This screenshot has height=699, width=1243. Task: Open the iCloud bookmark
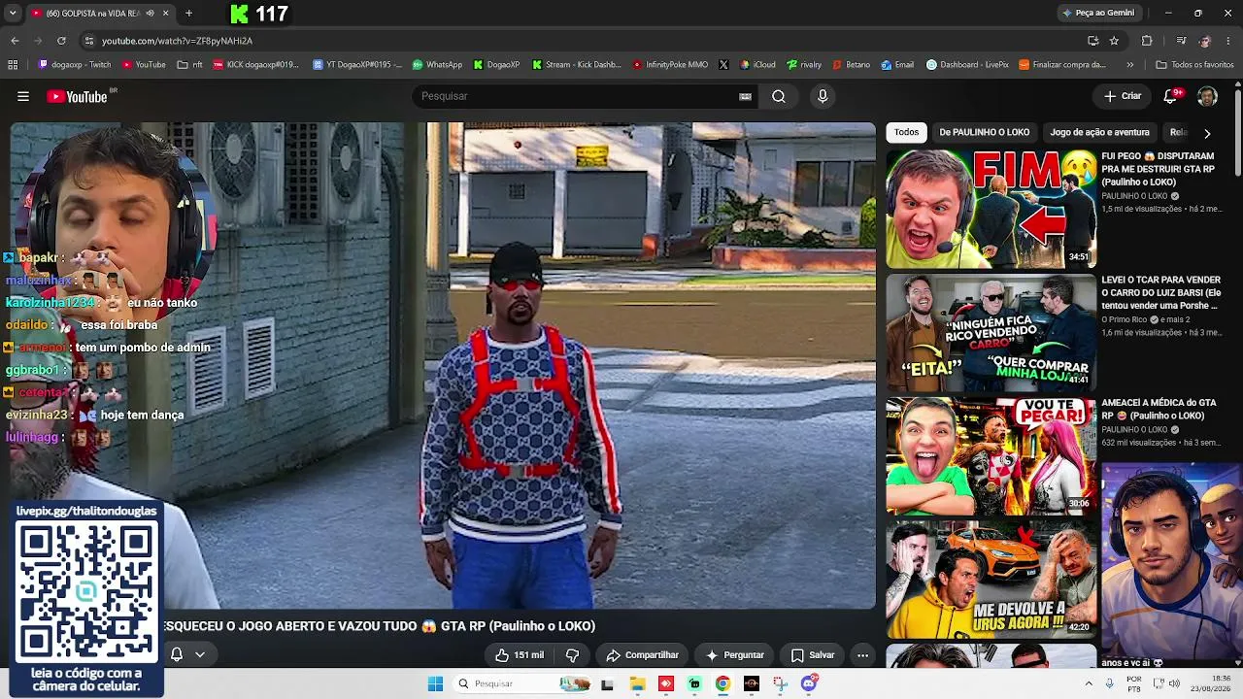757,65
